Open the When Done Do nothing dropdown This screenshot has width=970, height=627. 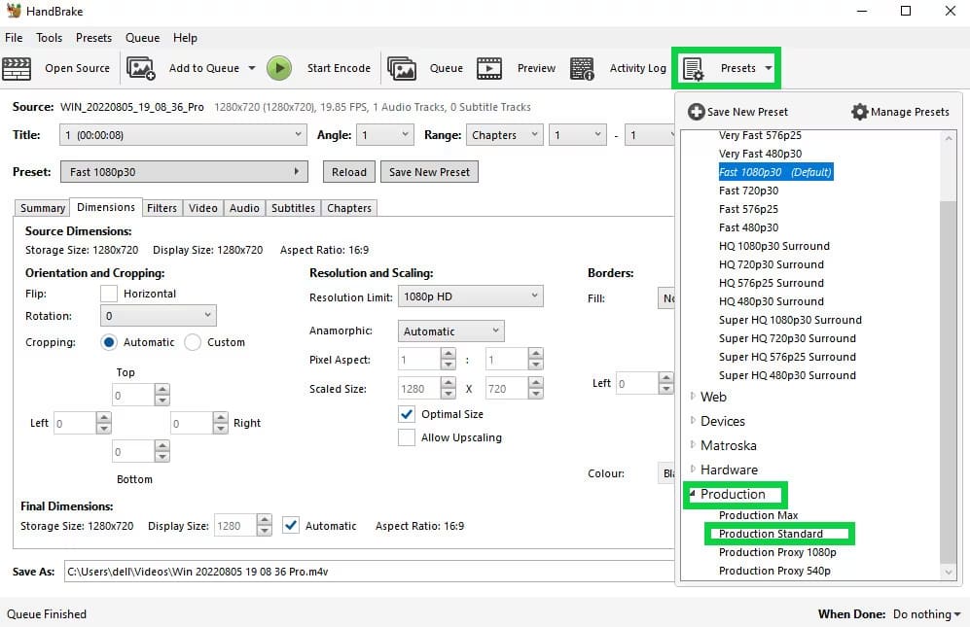click(926, 614)
